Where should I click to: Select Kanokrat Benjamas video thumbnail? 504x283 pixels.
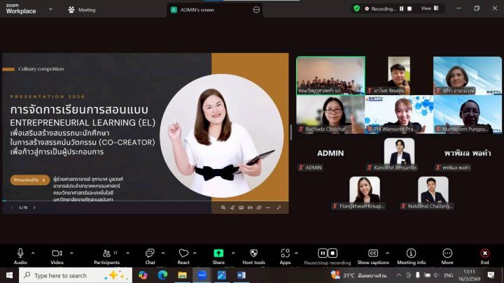(x=399, y=152)
